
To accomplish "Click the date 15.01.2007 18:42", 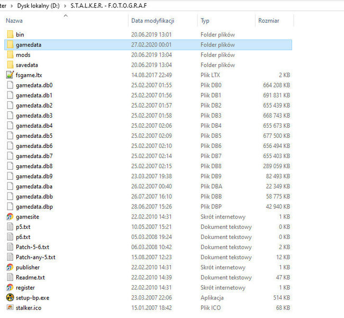I will 151,308.
